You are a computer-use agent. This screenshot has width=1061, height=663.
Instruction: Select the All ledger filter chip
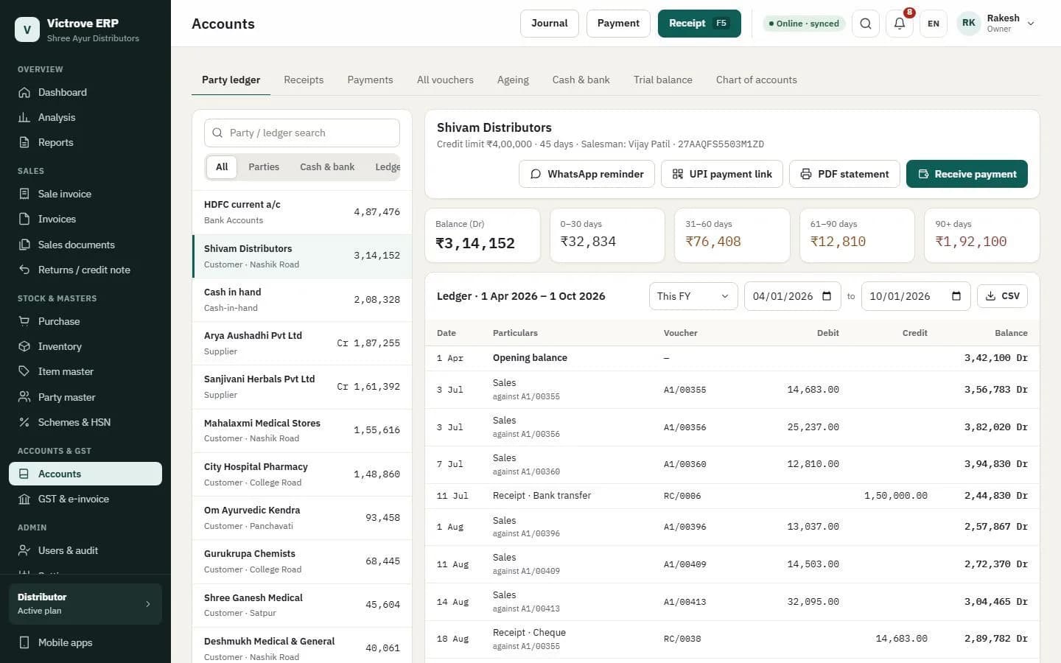tap(222, 167)
